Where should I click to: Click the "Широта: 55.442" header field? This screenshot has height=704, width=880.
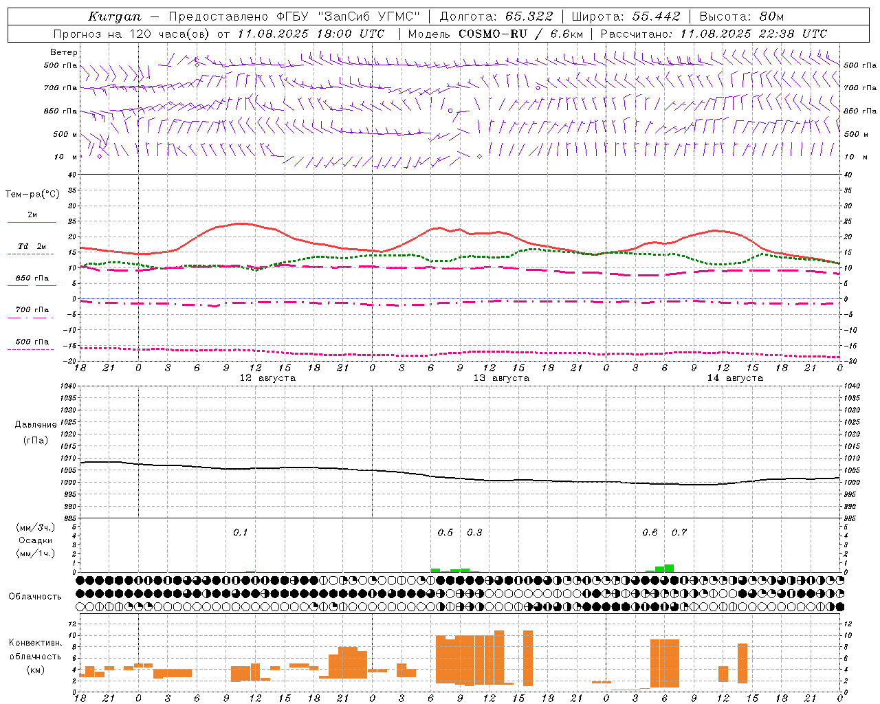tap(626, 16)
